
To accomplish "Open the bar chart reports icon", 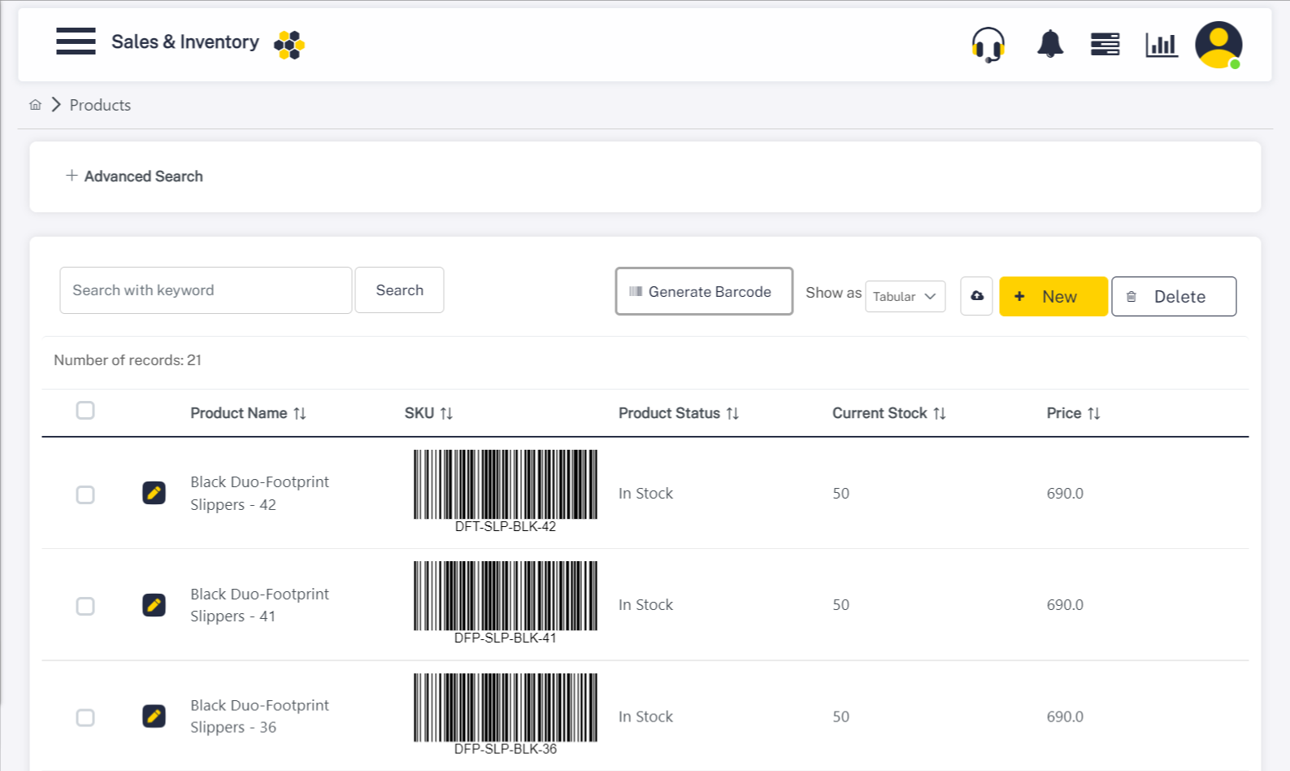I will click(1161, 45).
